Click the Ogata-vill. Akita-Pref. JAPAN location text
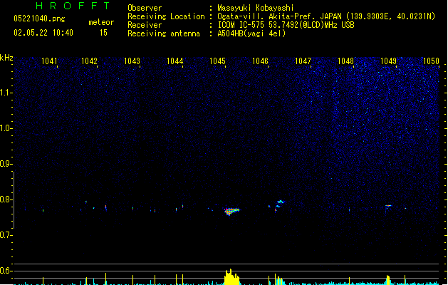The image size is (448, 285). (x=326, y=16)
